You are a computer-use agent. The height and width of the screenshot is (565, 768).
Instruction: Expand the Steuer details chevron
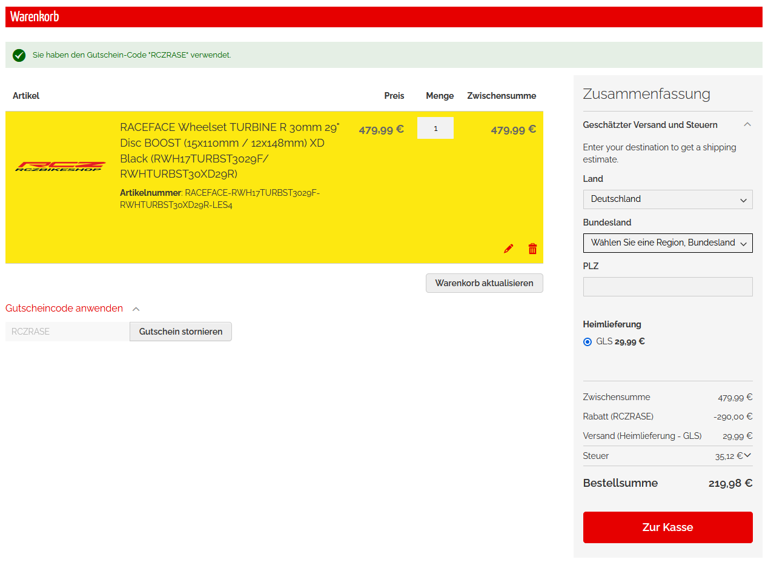[747, 455]
